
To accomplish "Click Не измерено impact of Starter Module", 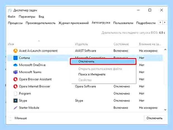I will 148,108.
